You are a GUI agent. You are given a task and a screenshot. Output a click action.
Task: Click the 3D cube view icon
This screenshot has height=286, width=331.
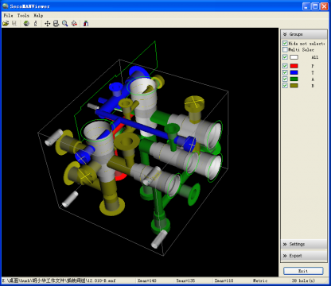pyautogui.click(x=26, y=24)
